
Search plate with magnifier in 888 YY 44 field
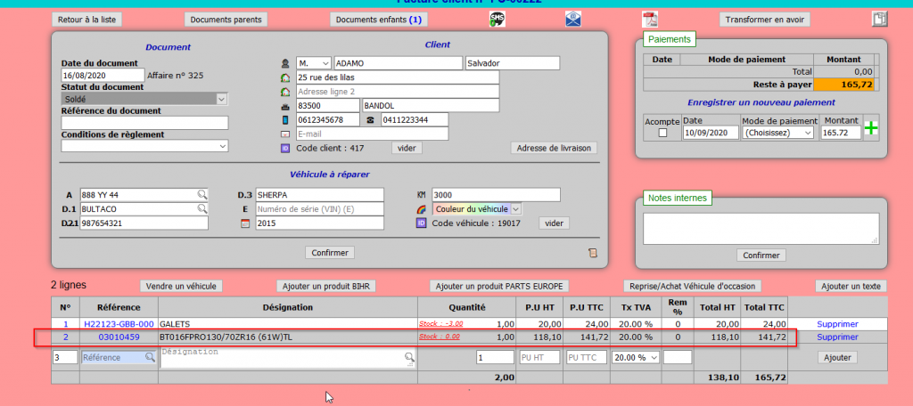pos(202,194)
